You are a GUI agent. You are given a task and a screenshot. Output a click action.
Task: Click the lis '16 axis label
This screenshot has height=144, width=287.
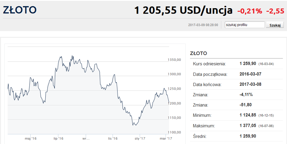[113, 139]
